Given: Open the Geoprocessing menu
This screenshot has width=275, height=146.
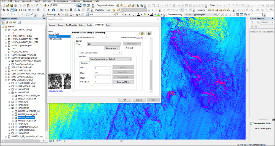Looking at the screenshot, I should [x=61, y=1].
